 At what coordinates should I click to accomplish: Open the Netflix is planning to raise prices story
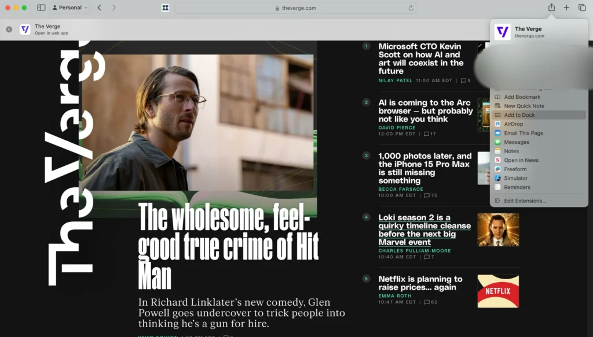point(420,283)
